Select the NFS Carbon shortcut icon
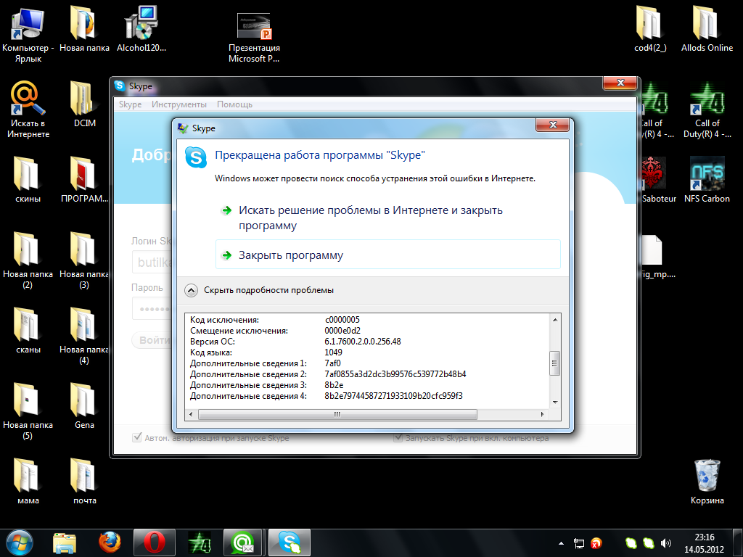The image size is (743, 557). [707, 180]
